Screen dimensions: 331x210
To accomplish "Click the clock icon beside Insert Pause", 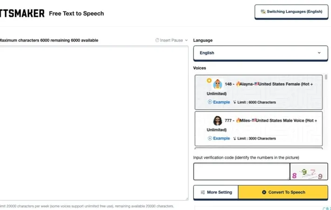I will [x=157, y=41].
